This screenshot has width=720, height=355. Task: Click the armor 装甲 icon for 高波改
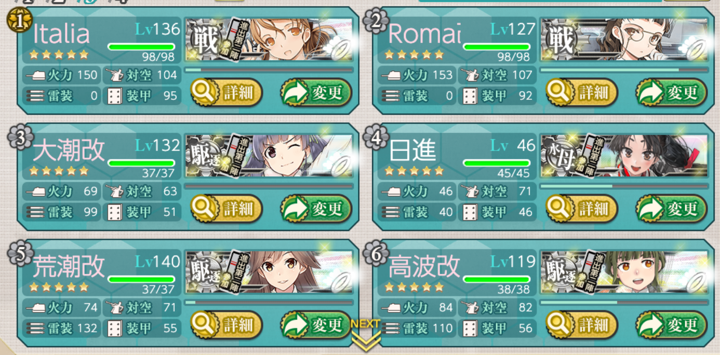pyautogui.click(x=469, y=327)
